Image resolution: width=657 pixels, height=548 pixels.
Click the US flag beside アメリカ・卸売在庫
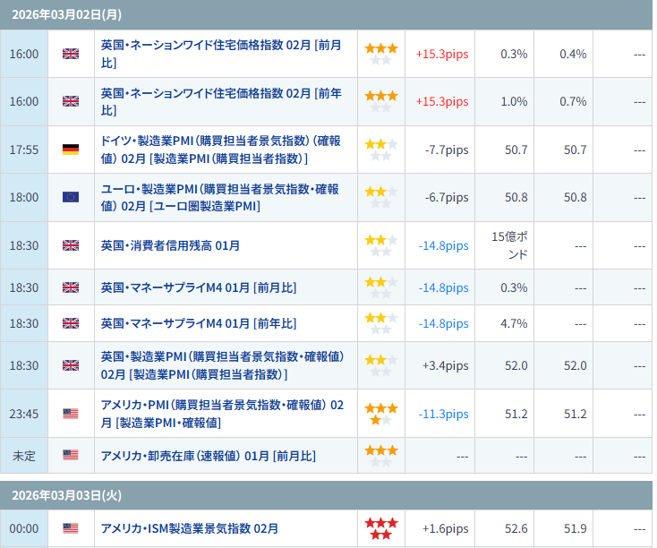(71, 455)
